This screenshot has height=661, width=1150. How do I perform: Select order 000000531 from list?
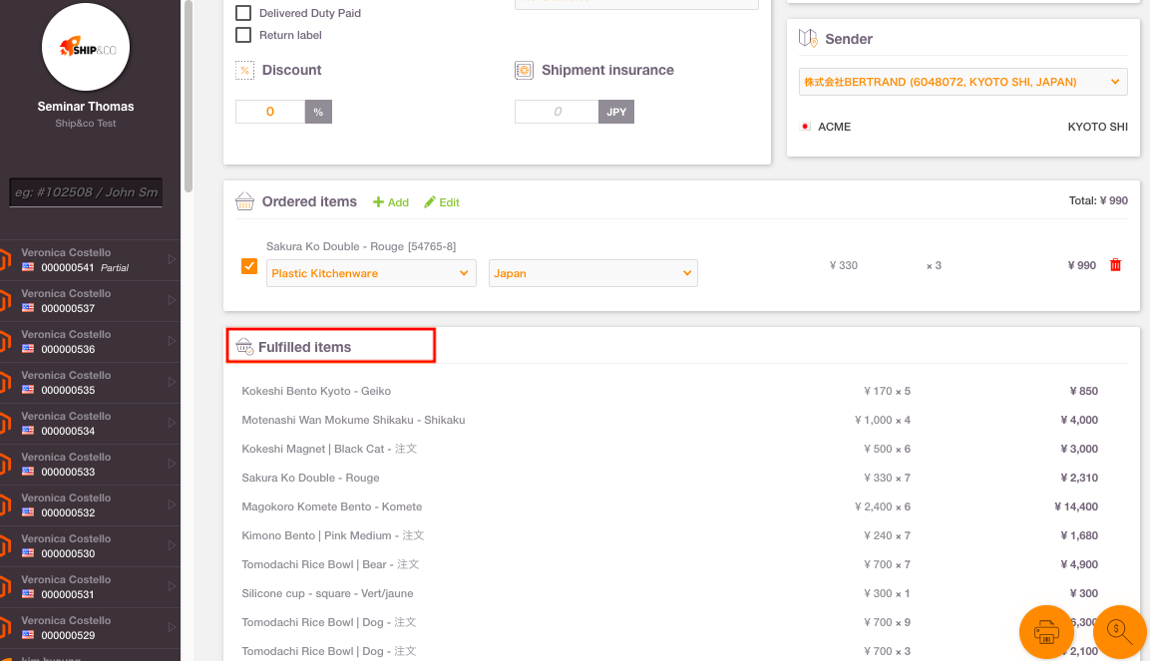click(x=90, y=587)
